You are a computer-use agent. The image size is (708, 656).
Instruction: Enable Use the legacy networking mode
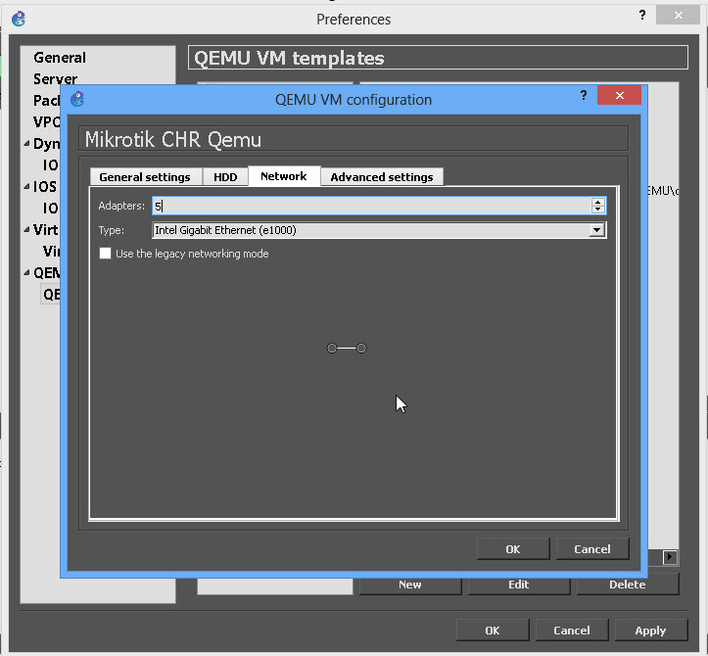(105, 254)
